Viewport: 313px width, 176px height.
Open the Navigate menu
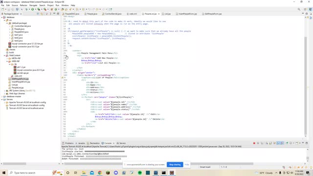coord(33,5)
